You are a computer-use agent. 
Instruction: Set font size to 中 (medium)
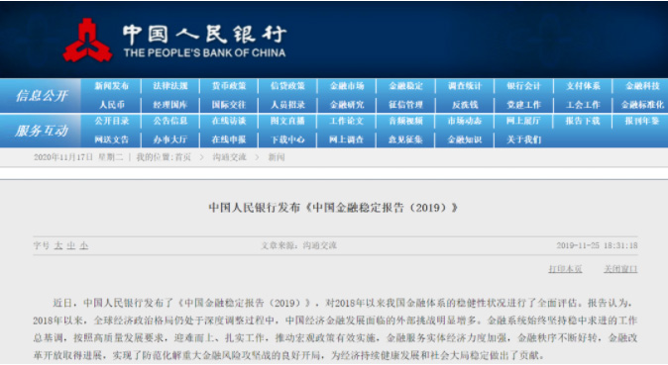tap(70, 245)
